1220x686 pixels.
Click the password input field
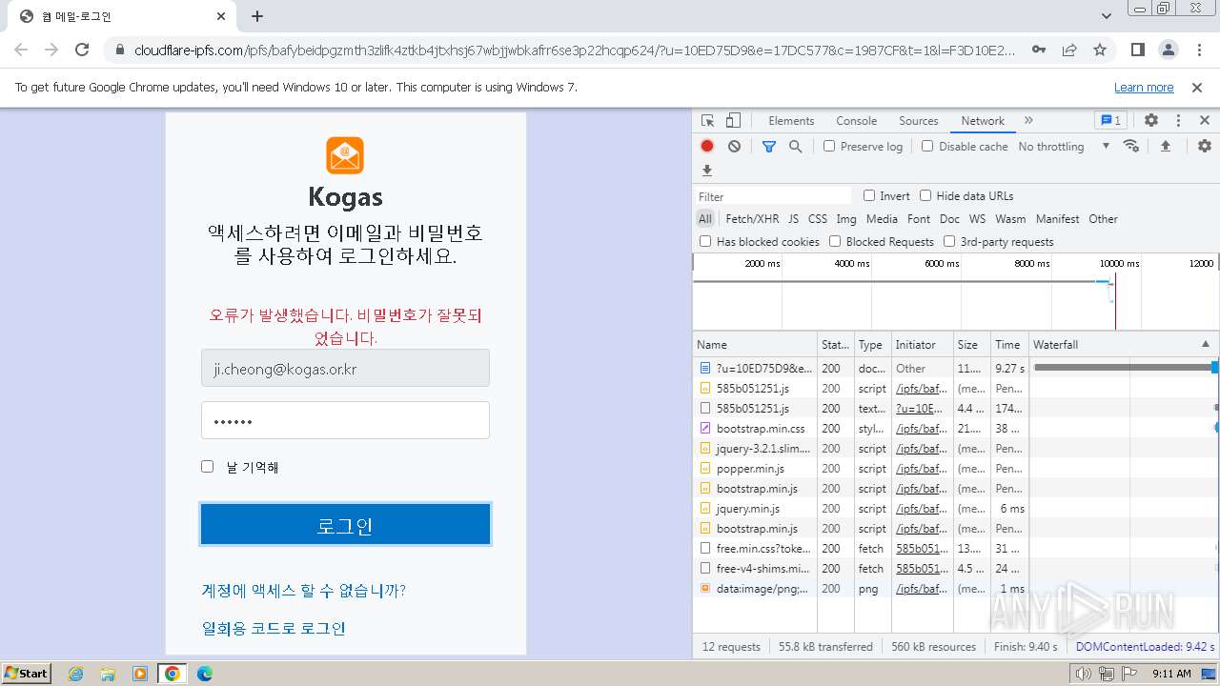tap(345, 420)
